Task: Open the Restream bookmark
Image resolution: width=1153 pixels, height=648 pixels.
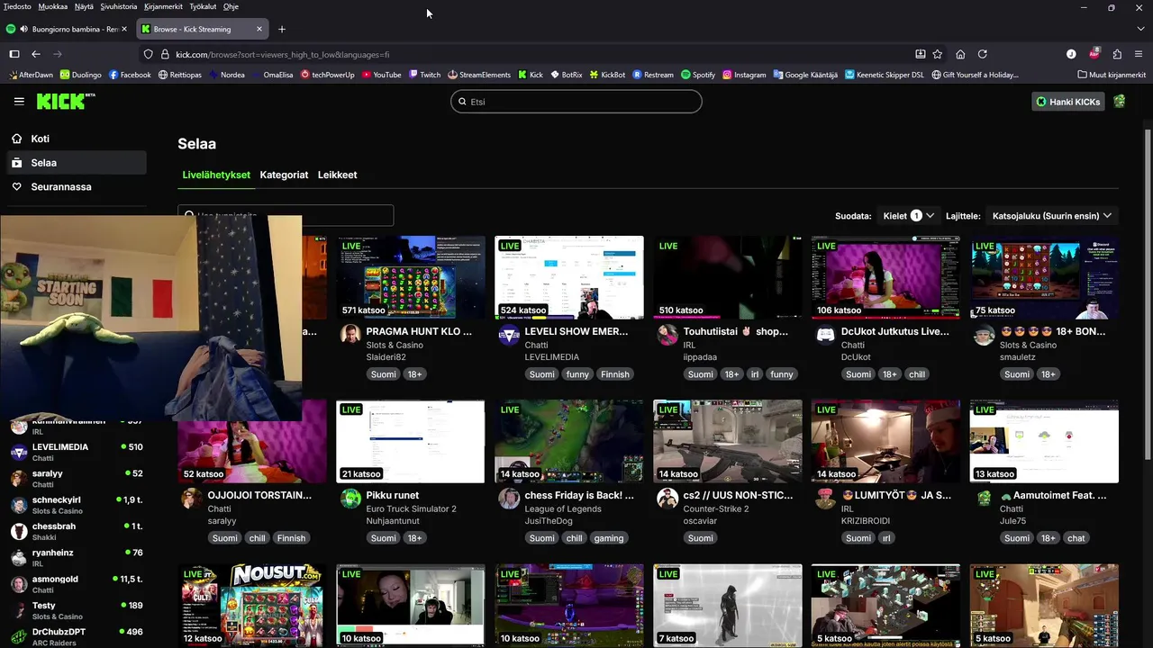Action: (653, 75)
